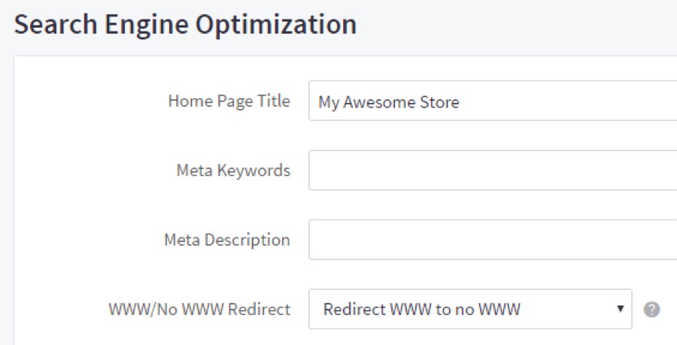
Task: Click the "Meta Keywords" label
Action: 233,171
